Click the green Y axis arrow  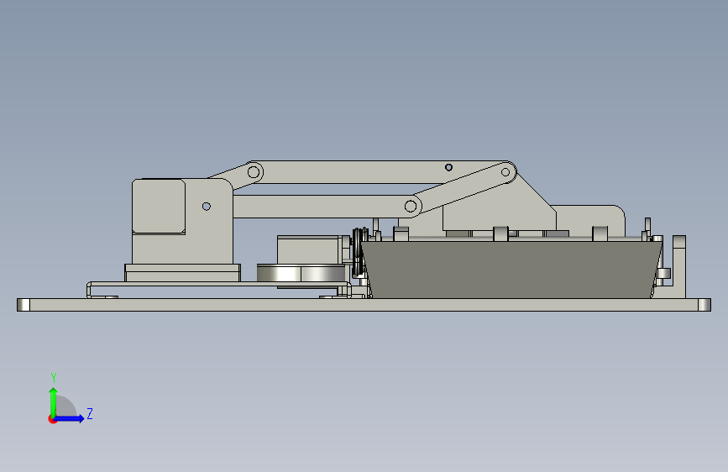54,402
